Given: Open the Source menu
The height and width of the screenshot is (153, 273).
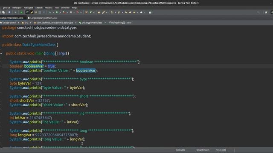Looking at the screenshot, I should click(x=6, y=8).
